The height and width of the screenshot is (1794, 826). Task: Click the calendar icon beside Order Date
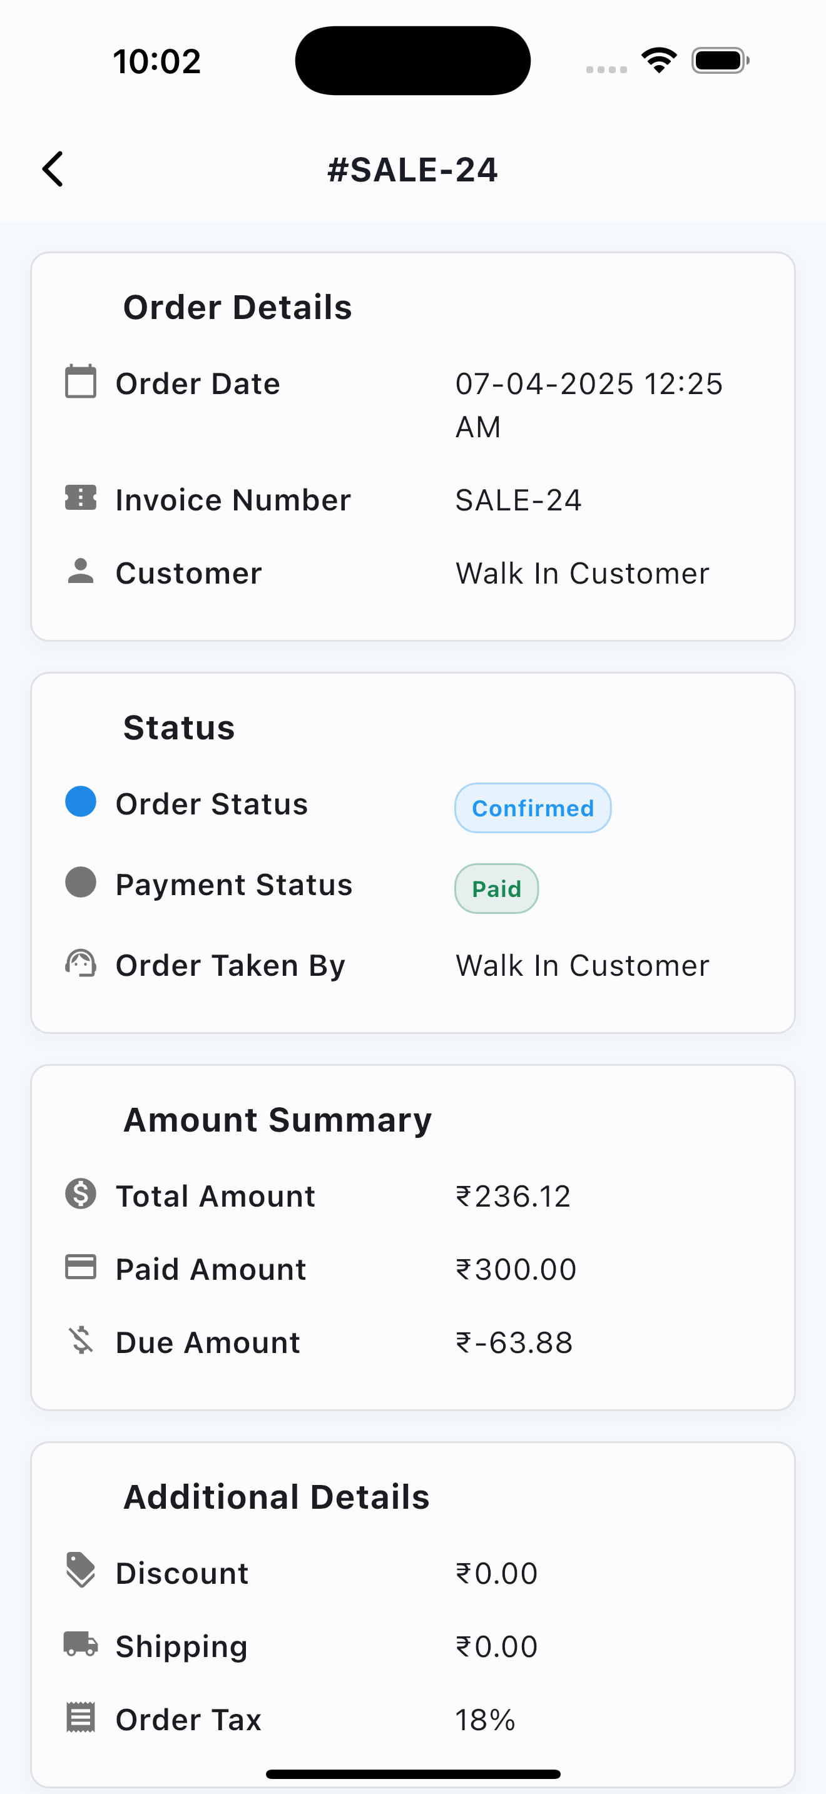pos(81,382)
